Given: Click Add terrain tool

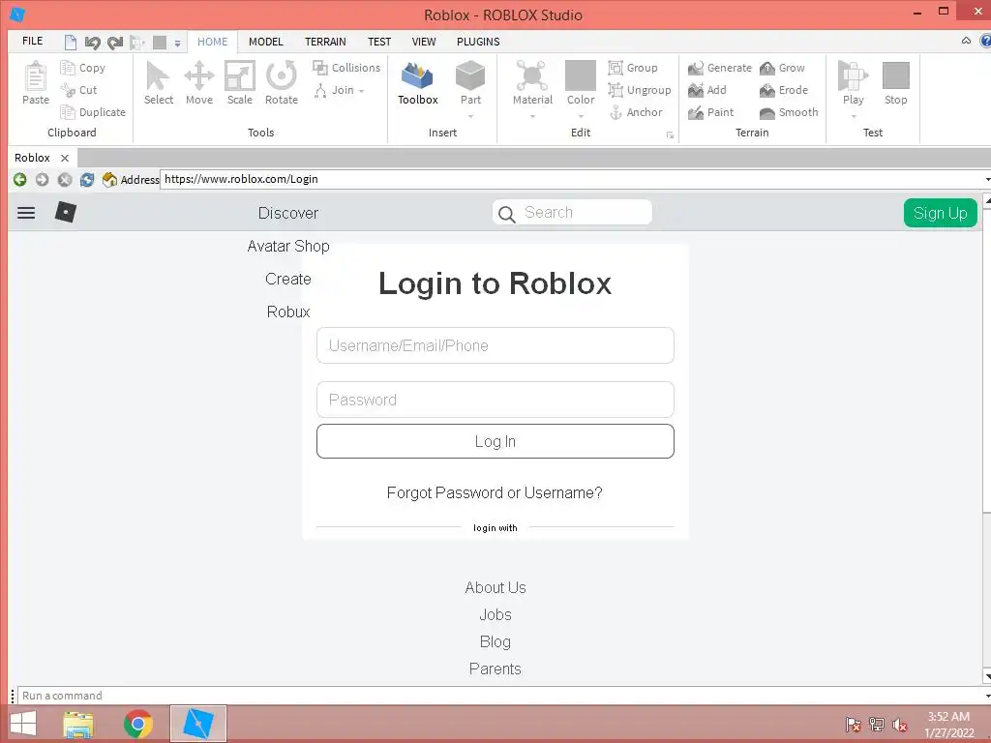Looking at the screenshot, I should coord(707,90).
